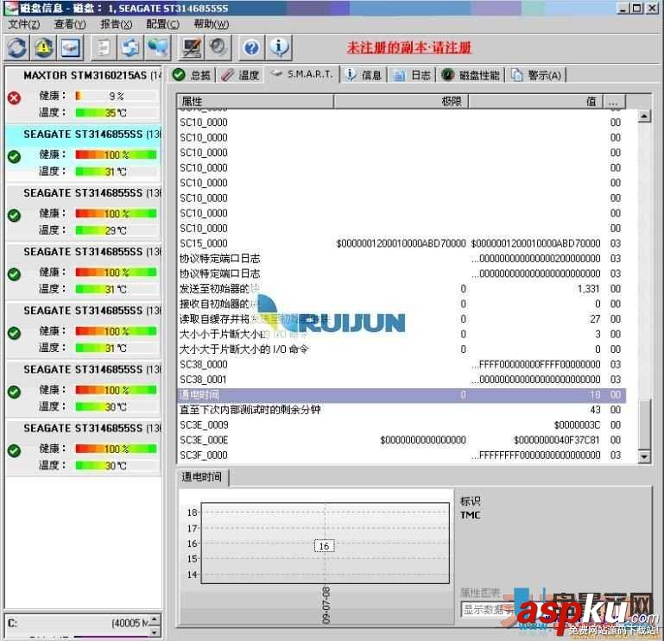Viewport: 664px width, 641px height.
Task: Click the green check icon on selected SEAGATE disk
Action: click(x=14, y=156)
